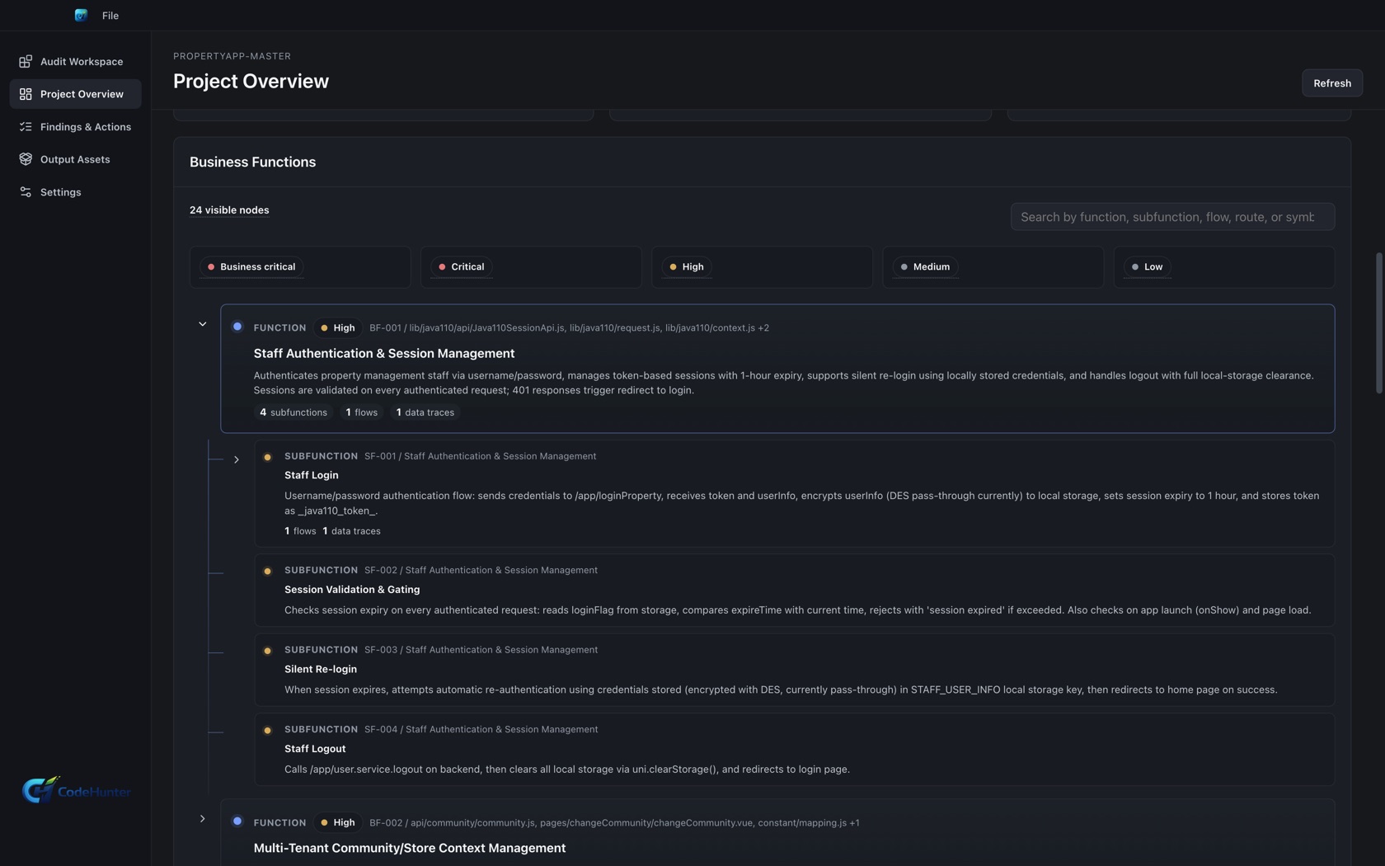The image size is (1385, 866).
Task: Open the Settings page
Action: [75, 192]
